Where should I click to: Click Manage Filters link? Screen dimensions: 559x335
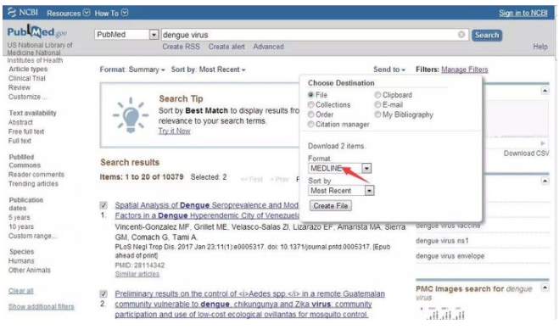(465, 70)
